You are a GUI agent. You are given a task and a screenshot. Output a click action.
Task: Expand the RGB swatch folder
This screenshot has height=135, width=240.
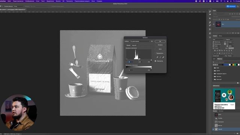pyautogui.click(x=213, y=68)
